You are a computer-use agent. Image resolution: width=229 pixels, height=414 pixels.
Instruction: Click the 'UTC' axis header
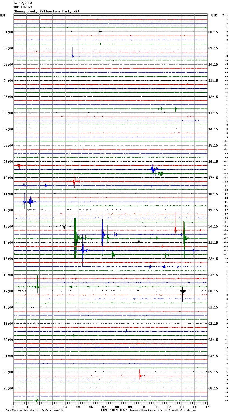(214, 15)
